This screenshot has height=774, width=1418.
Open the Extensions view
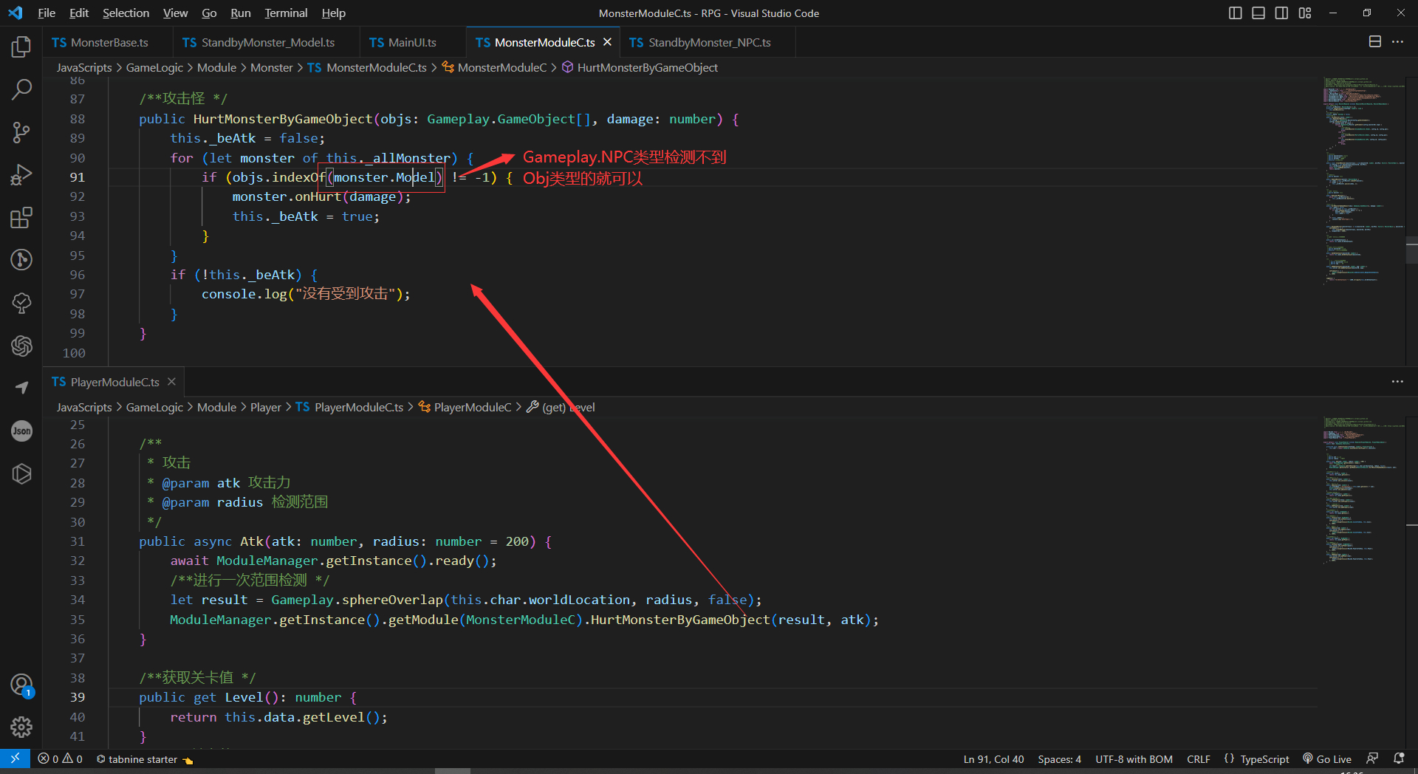click(21, 218)
